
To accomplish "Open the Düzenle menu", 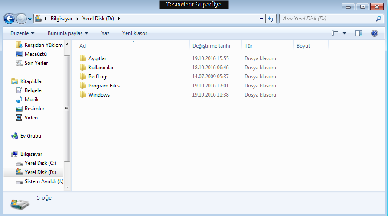I will (x=22, y=33).
